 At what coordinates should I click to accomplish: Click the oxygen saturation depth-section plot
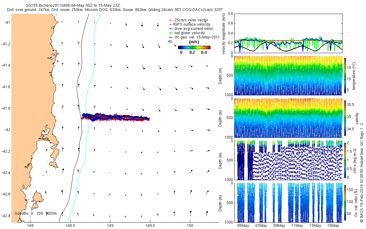288,202
